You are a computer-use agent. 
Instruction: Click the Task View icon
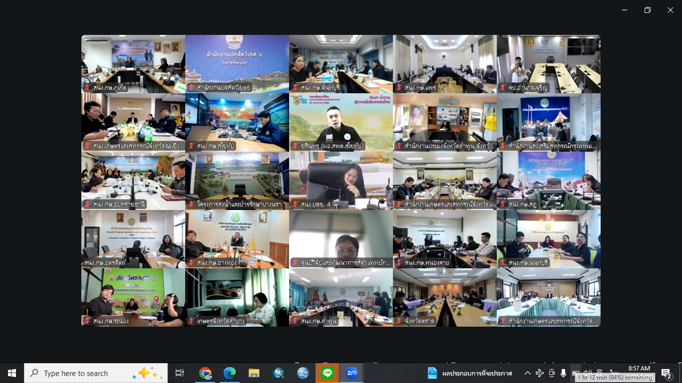180,373
